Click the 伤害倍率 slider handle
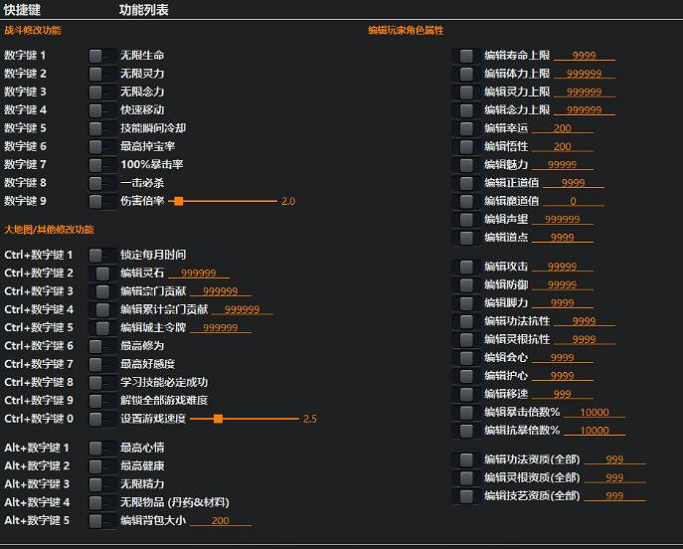Image resolution: width=683 pixels, height=549 pixels. [x=178, y=201]
